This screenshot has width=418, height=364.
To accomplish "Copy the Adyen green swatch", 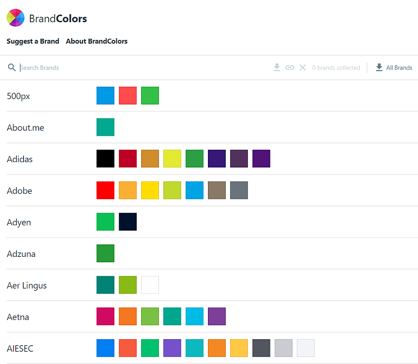I will (x=105, y=222).
